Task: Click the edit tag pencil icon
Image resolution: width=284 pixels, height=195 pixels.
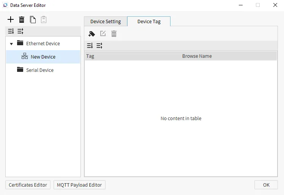Action: (x=103, y=34)
